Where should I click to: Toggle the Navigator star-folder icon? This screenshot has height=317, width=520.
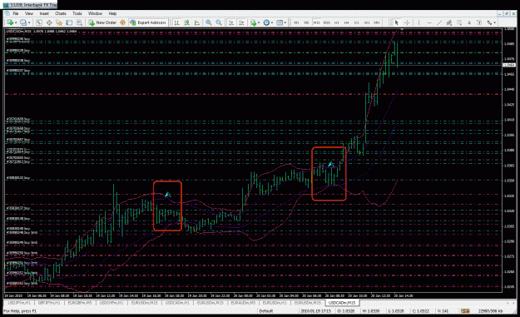click(59, 22)
